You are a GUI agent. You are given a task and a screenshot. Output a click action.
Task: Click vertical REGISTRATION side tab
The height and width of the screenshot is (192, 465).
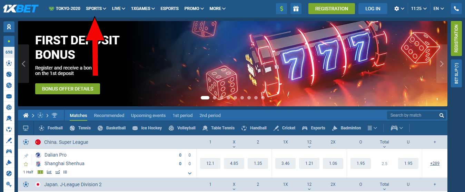click(456, 38)
